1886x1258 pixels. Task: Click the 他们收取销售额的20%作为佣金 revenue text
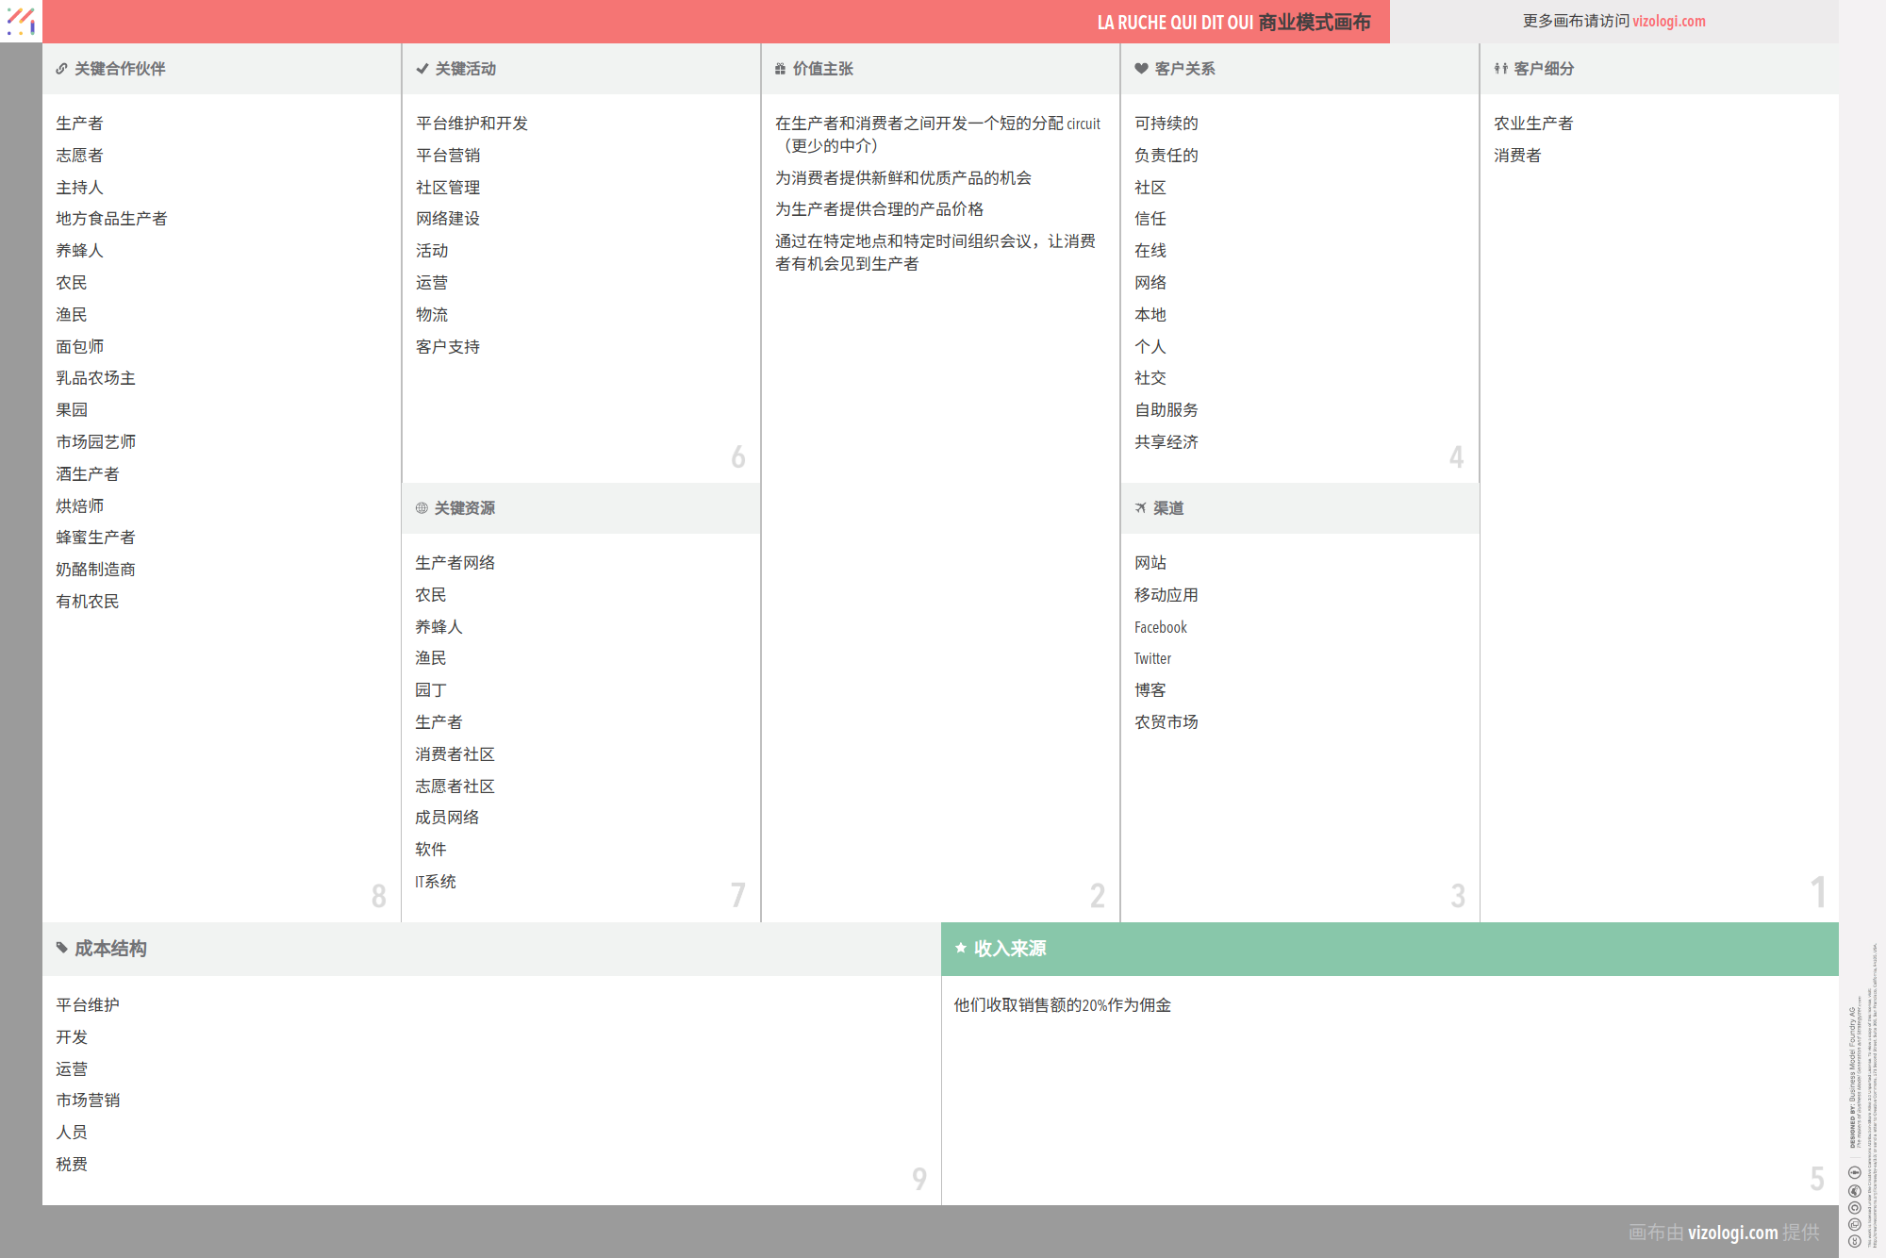1062,1005
